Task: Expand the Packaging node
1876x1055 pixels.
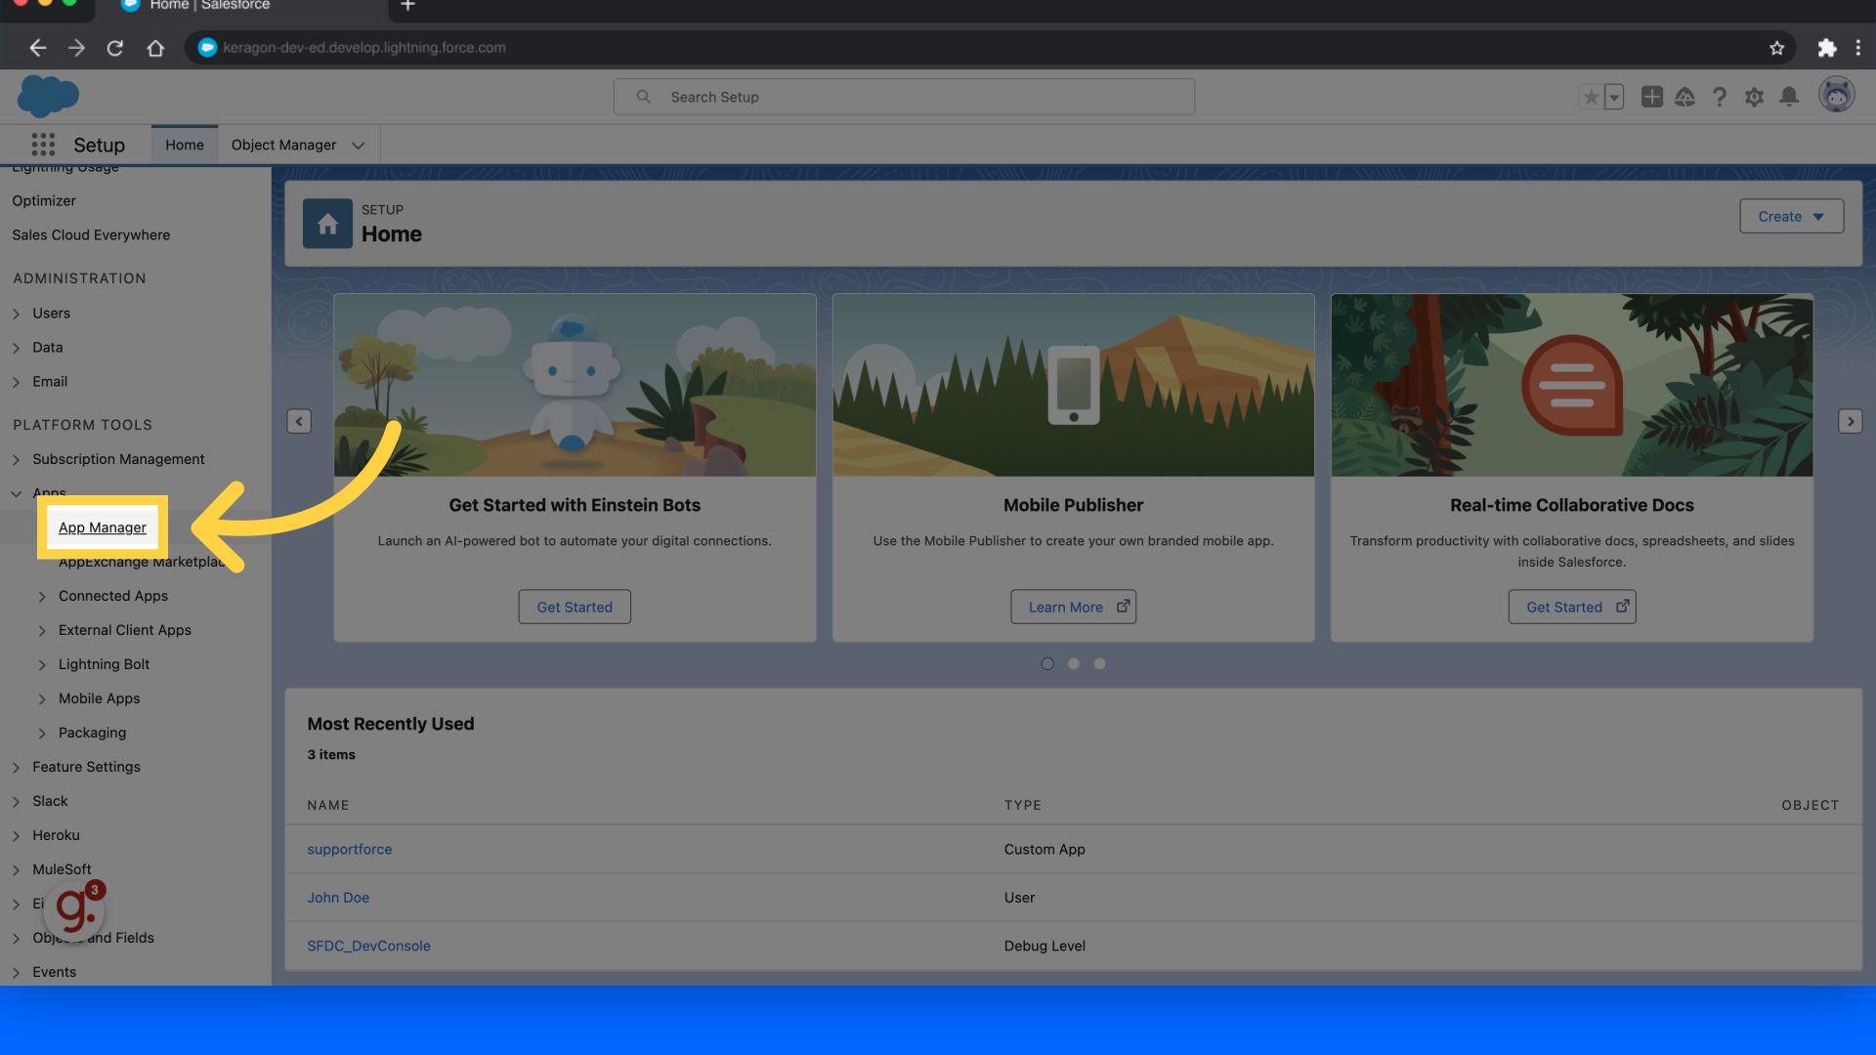Action: point(42,734)
